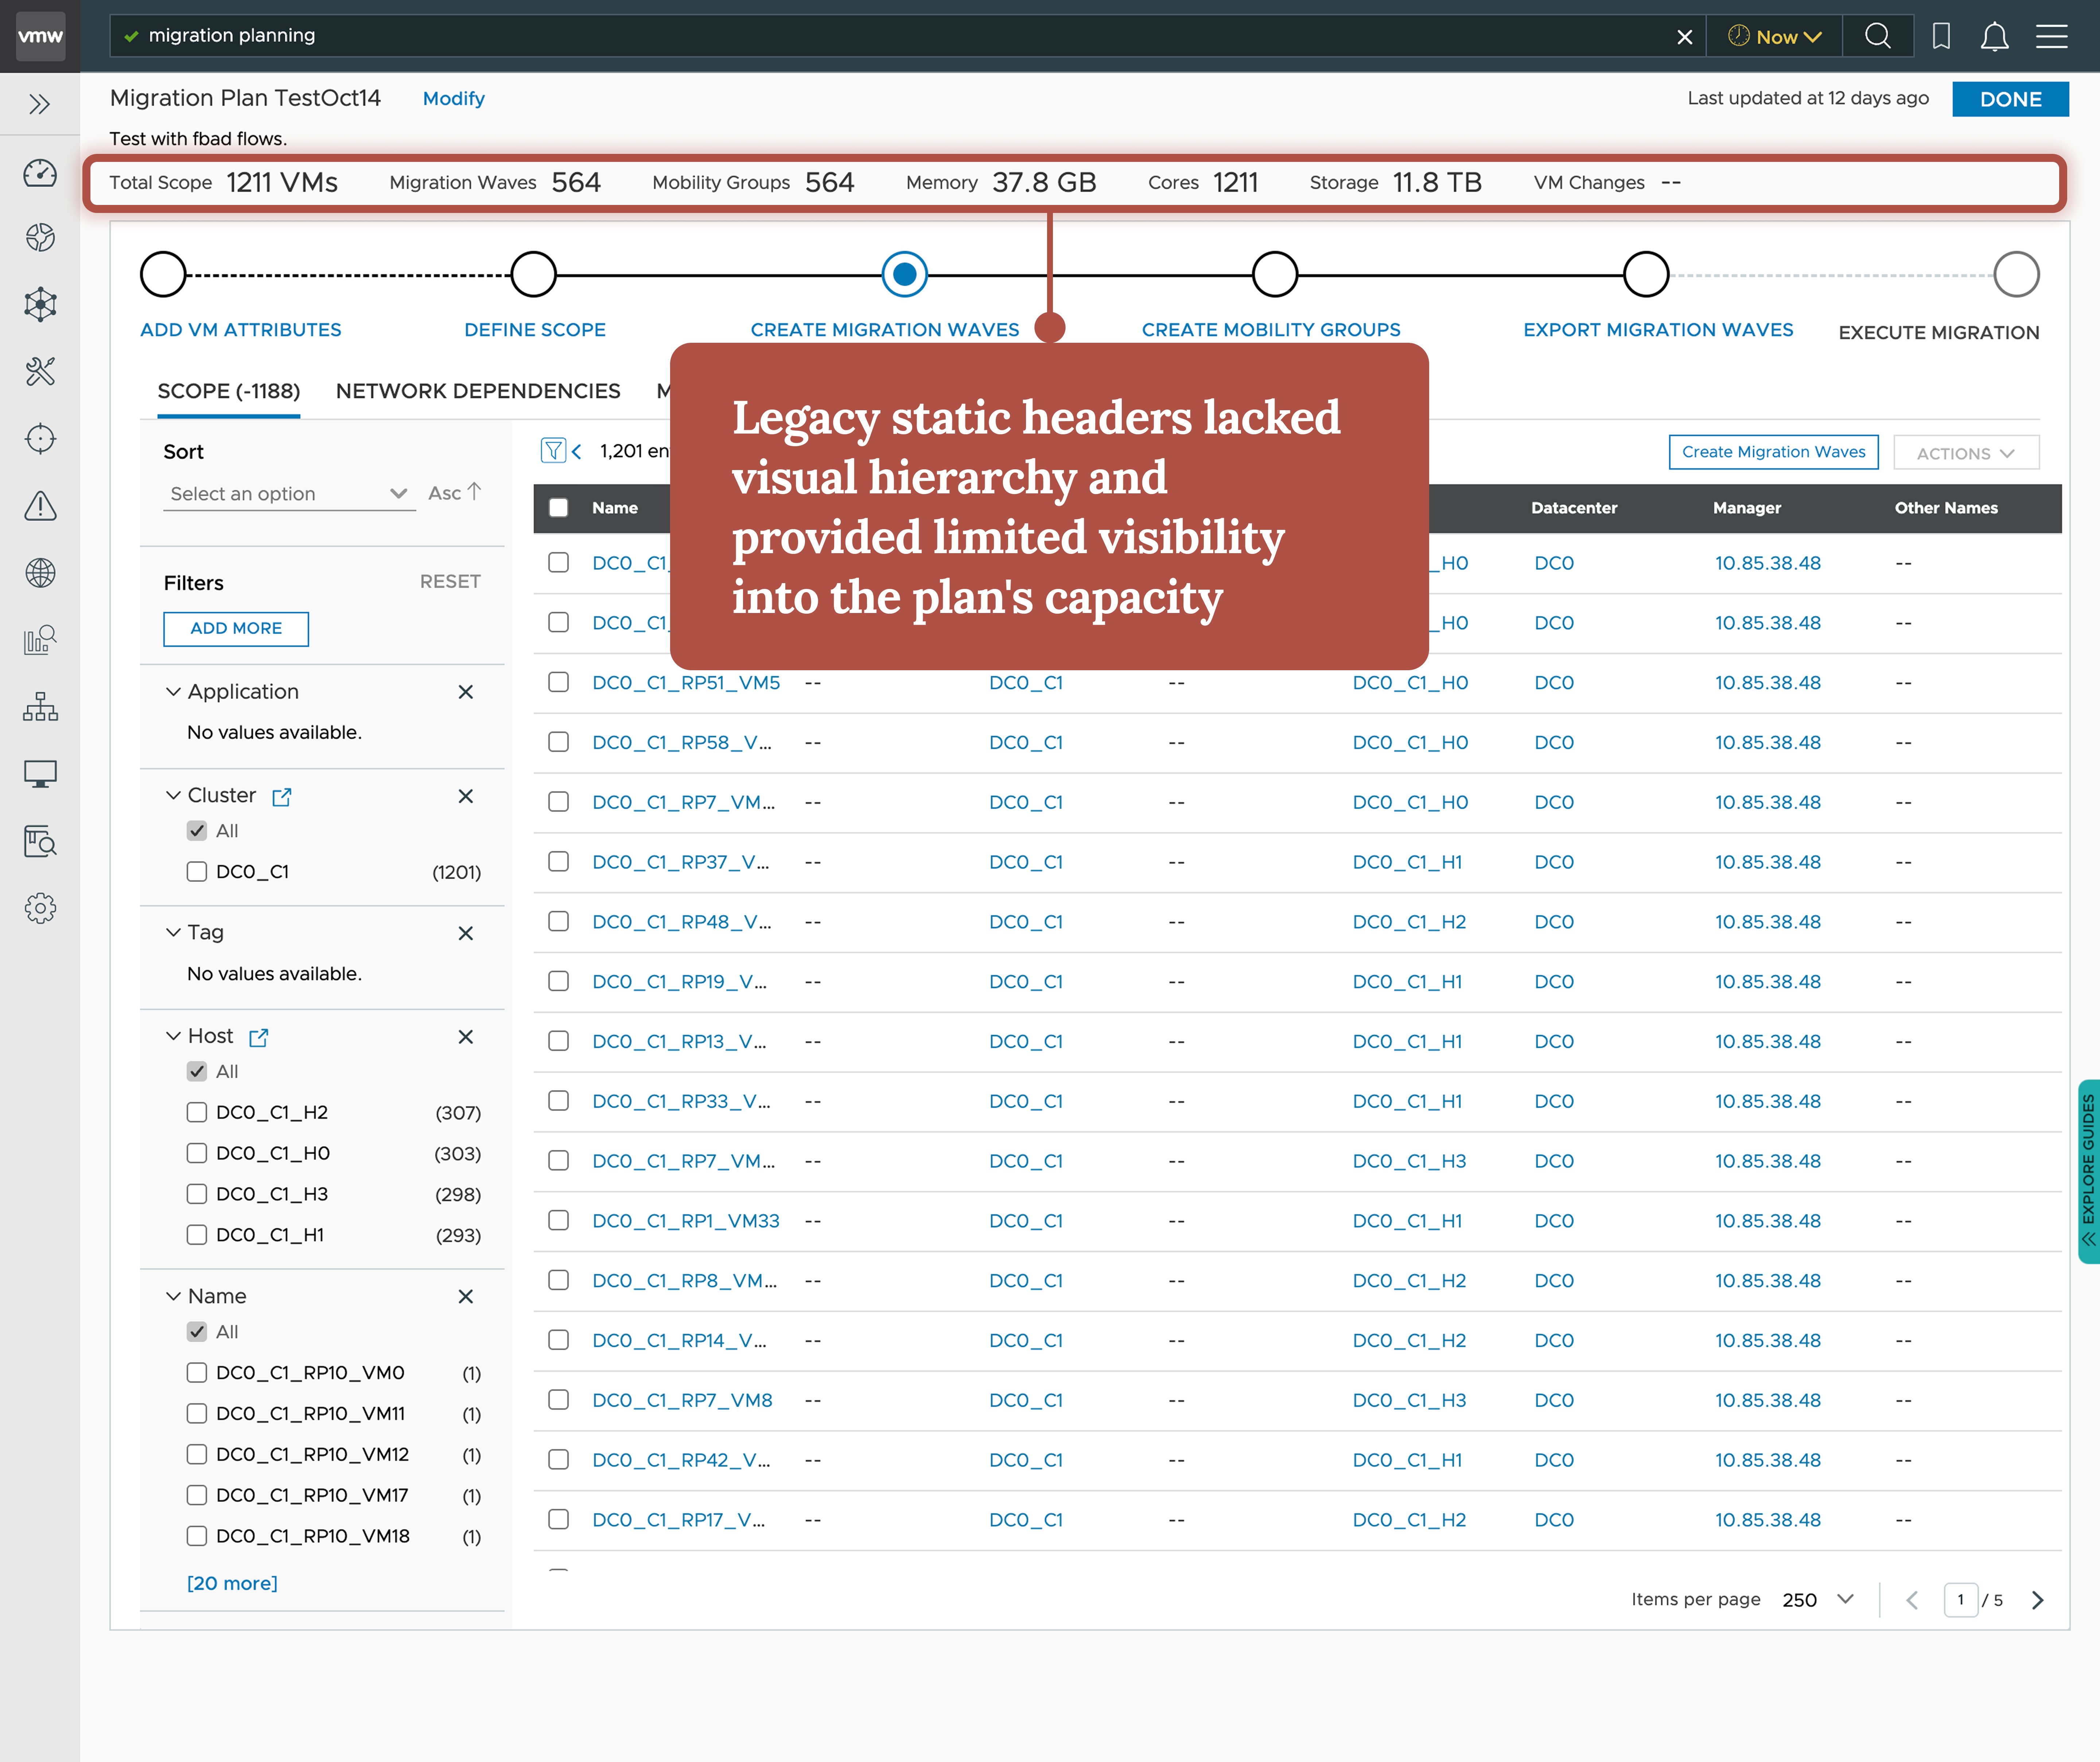Check the DC0_C1_H2 host filter checkbox

tap(197, 1112)
